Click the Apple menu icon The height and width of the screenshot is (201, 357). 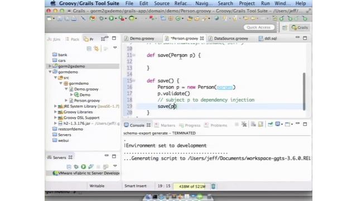[53, 3]
